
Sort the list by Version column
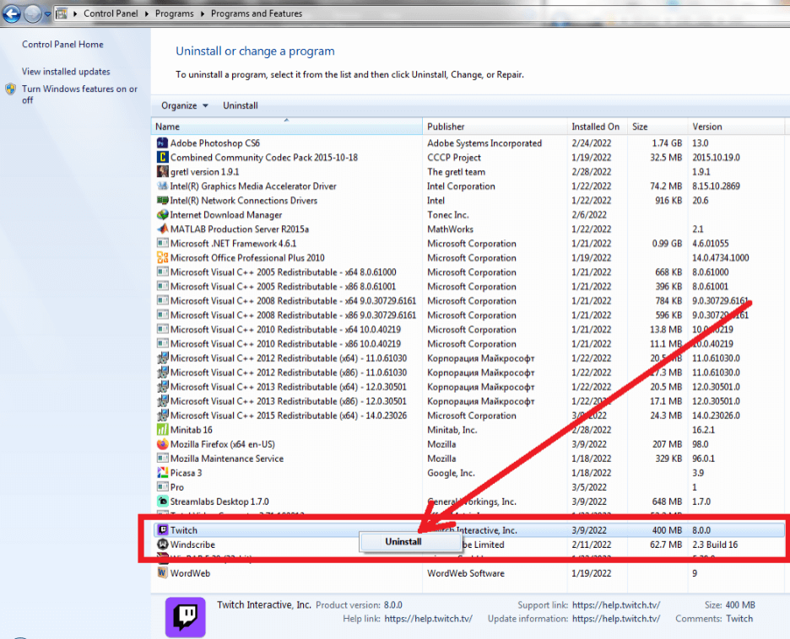click(x=736, y=126)
